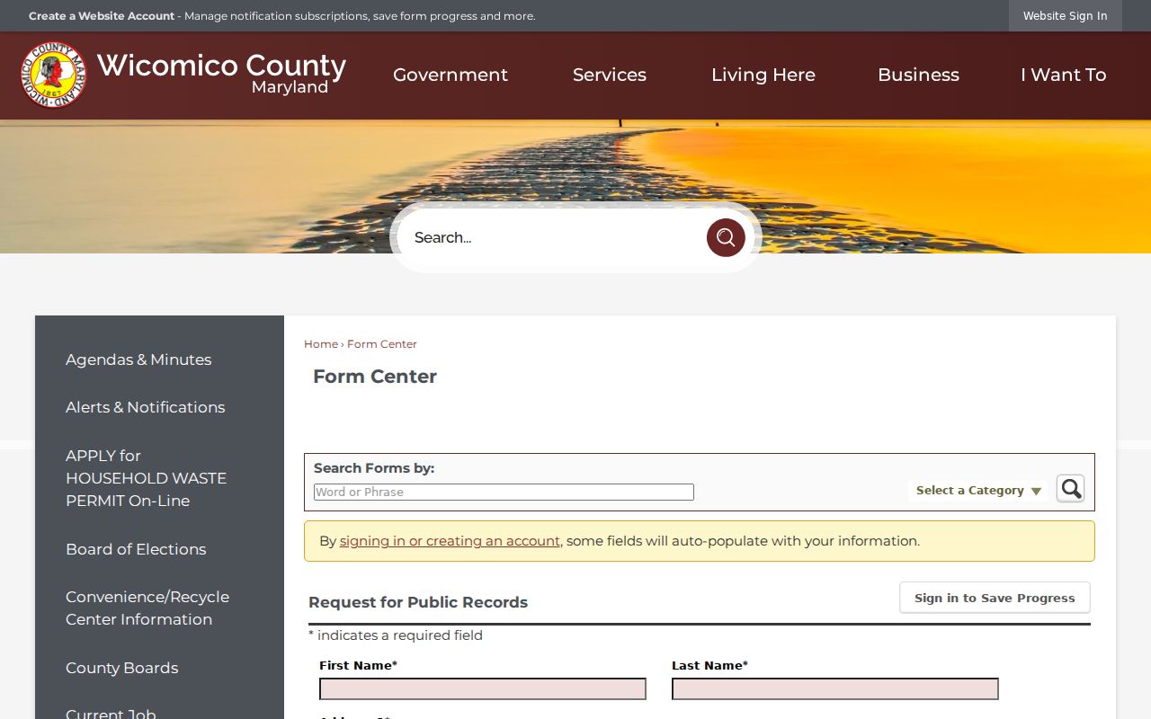Image resolution: width=1151 pixels, height=719 pixels.
Task: Click the Request for Public Records heading
Action: [x=418, y=602]
